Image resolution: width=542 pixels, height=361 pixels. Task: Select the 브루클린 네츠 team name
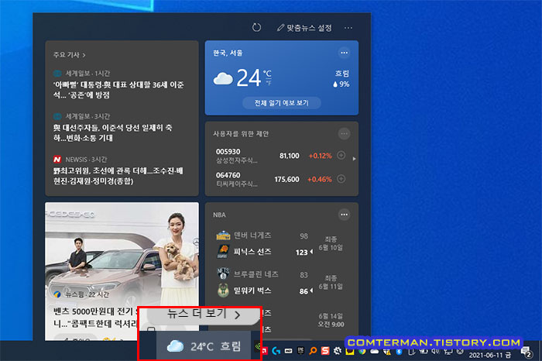pyautogui.click(x=256, y=274)
